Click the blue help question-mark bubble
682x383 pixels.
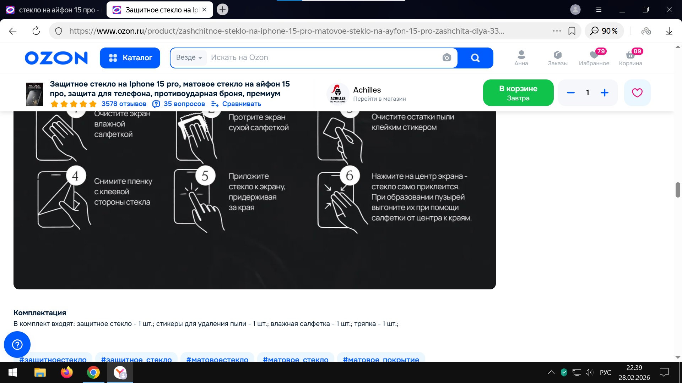coord(17,344)
